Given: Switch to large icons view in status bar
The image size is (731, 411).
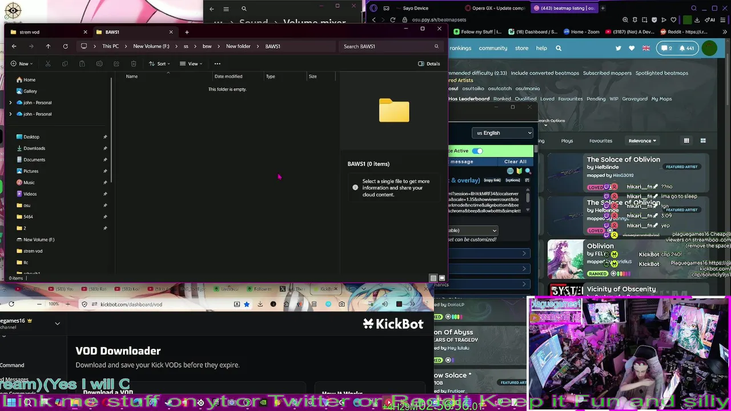Looking at the screenshot, I should tap(441, 278).
